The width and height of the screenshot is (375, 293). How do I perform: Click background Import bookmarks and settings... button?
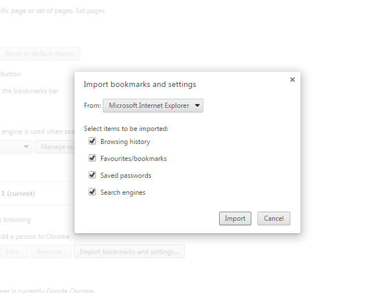click(x=129, y=252)
